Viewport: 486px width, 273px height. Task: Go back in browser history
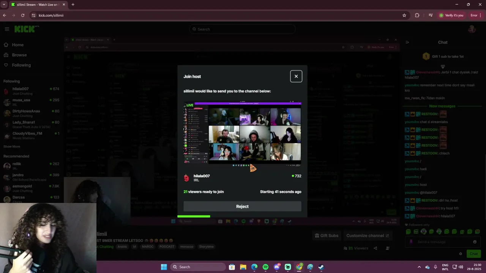pyautogui.click(x=5, y=15)
